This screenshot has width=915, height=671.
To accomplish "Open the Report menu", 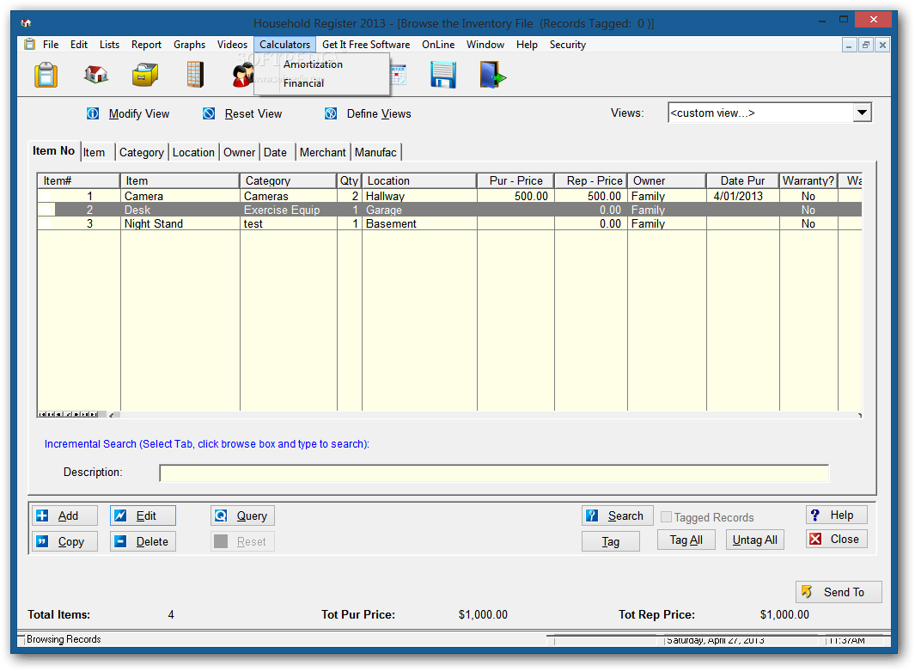I will 146,45.
